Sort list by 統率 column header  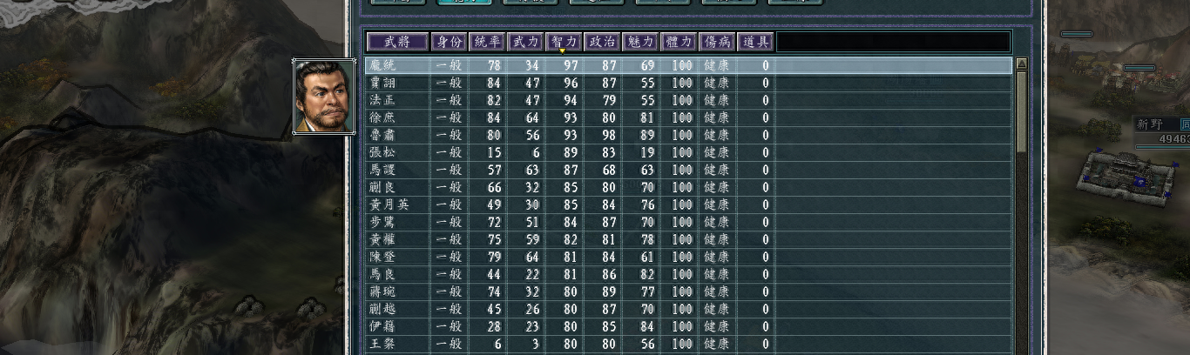(487, 42)
